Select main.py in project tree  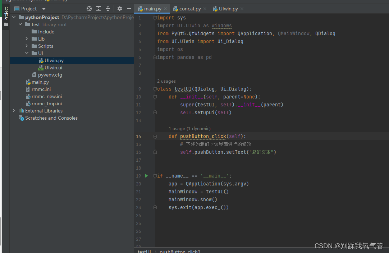click(x=40, y=82)
